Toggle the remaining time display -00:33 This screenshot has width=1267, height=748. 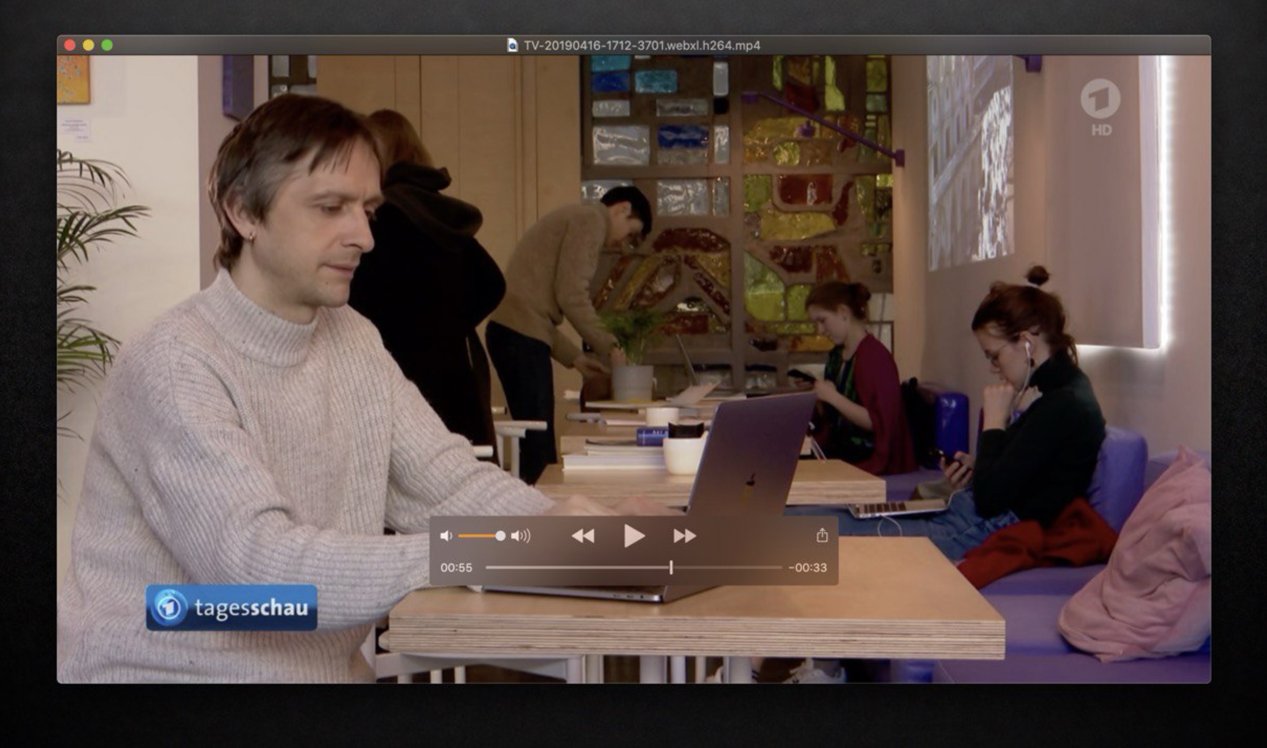point(808,568)
